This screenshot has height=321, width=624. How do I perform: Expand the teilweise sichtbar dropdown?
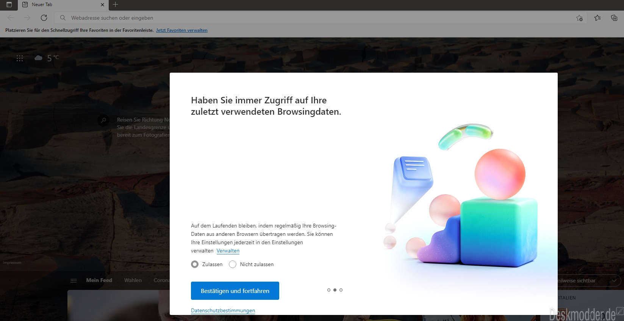click(614, 280)
